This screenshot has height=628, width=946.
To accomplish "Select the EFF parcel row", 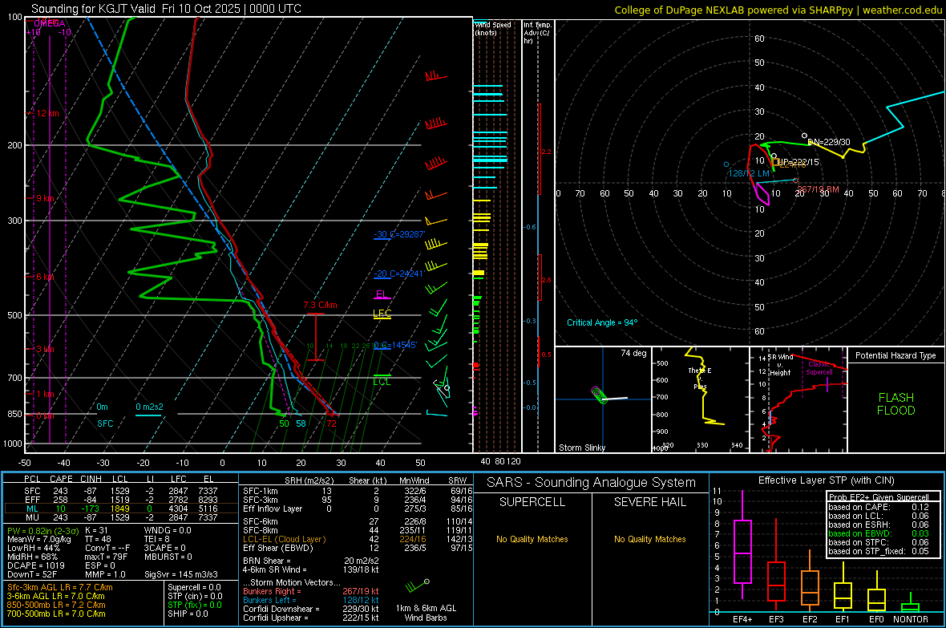I will pyautogui.click(x=120, y=500).
